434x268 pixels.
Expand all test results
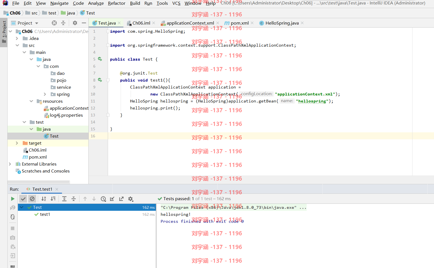coord(64,199)
